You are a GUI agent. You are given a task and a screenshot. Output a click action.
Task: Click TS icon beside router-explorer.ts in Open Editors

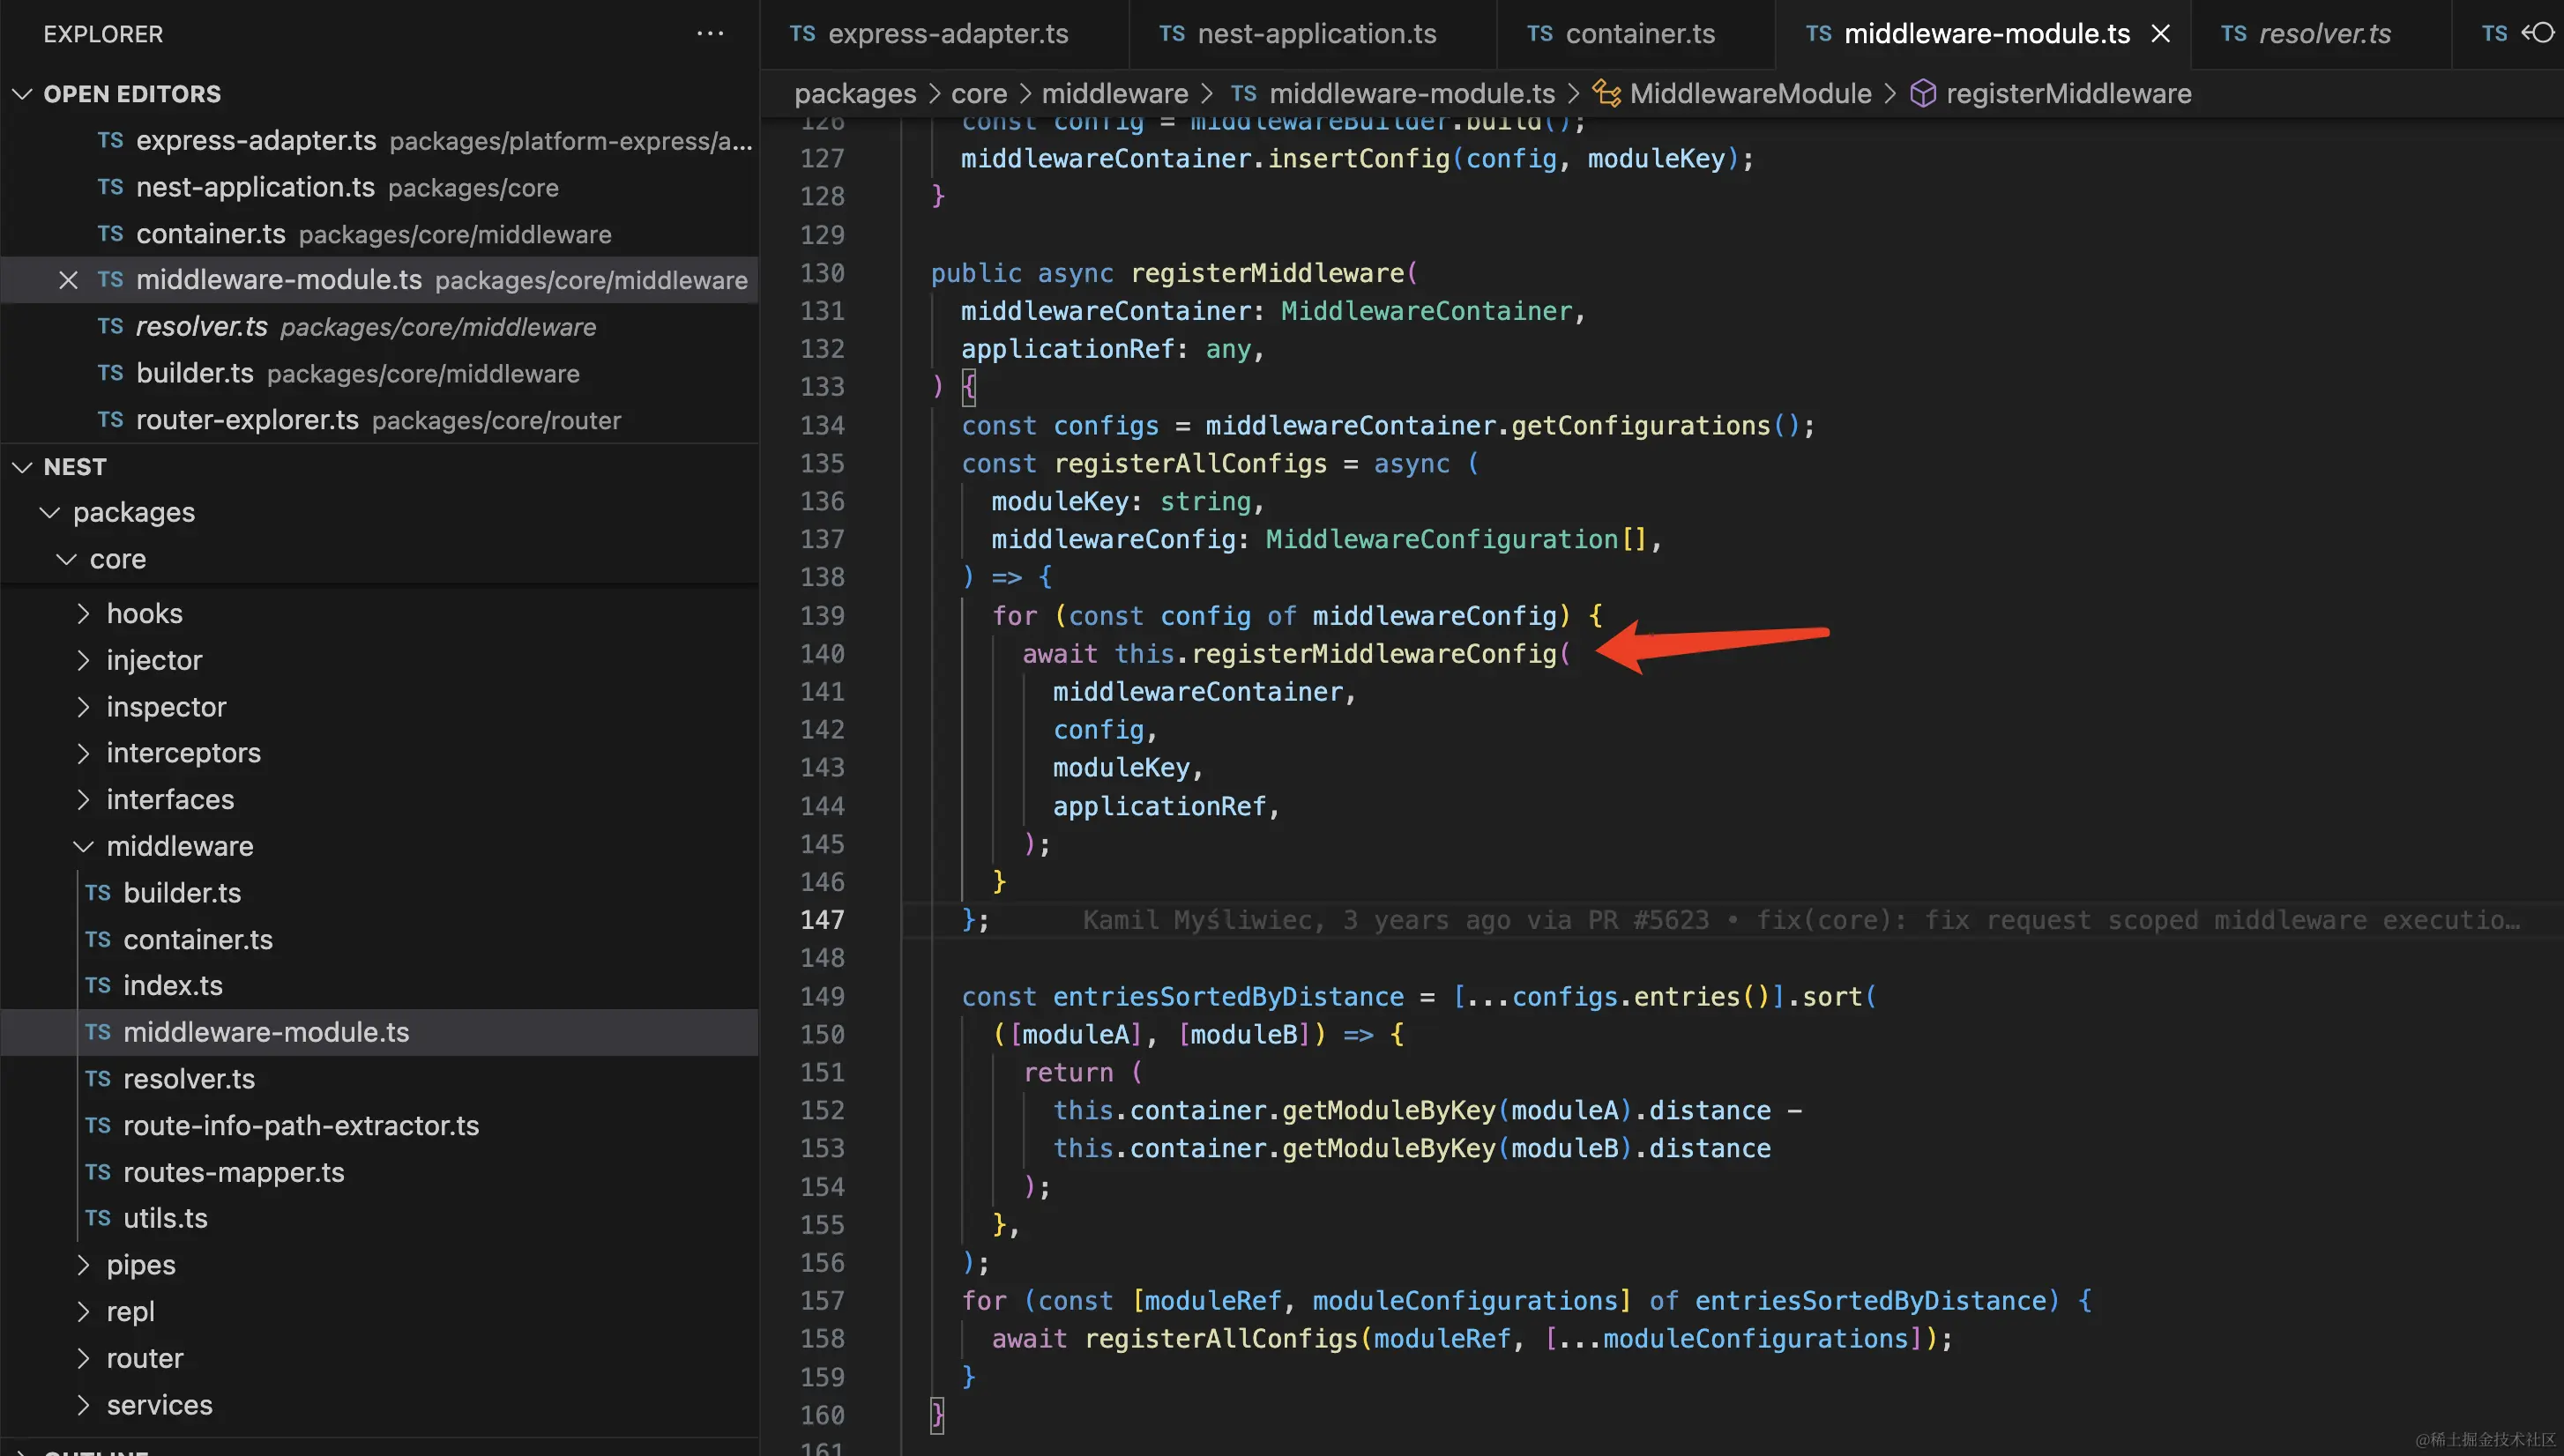(110, 419)
